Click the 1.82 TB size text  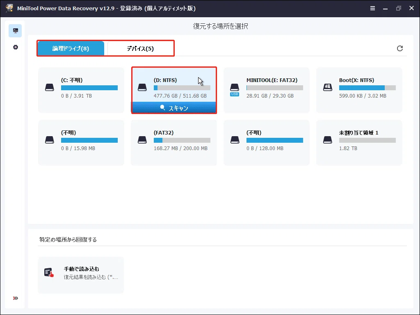point(348,148)
